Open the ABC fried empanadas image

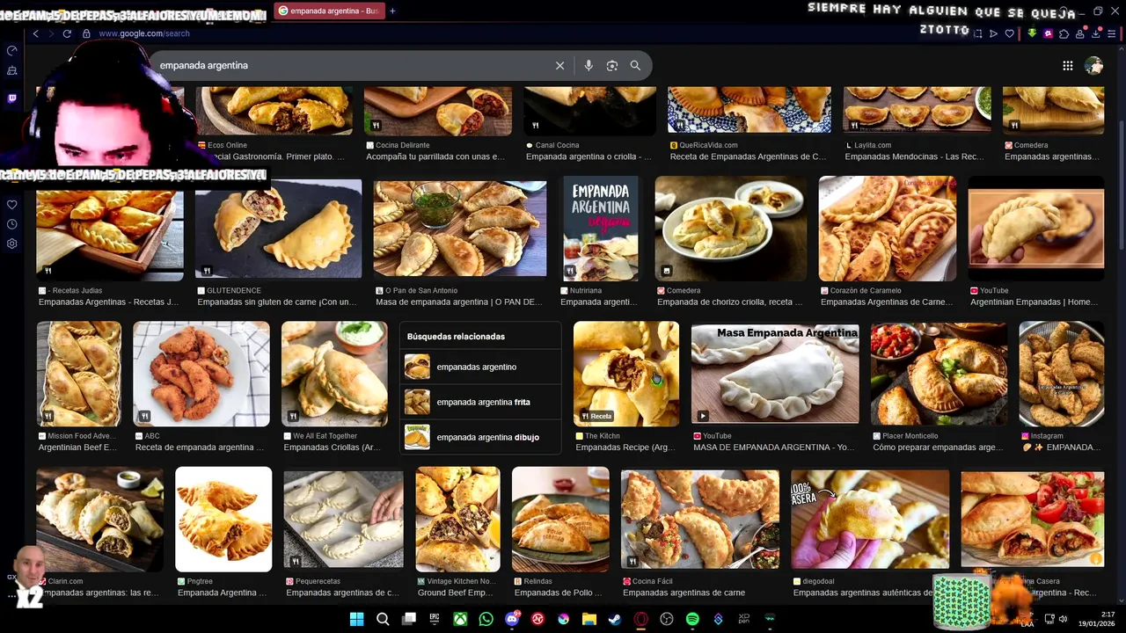tap(201, 374)
